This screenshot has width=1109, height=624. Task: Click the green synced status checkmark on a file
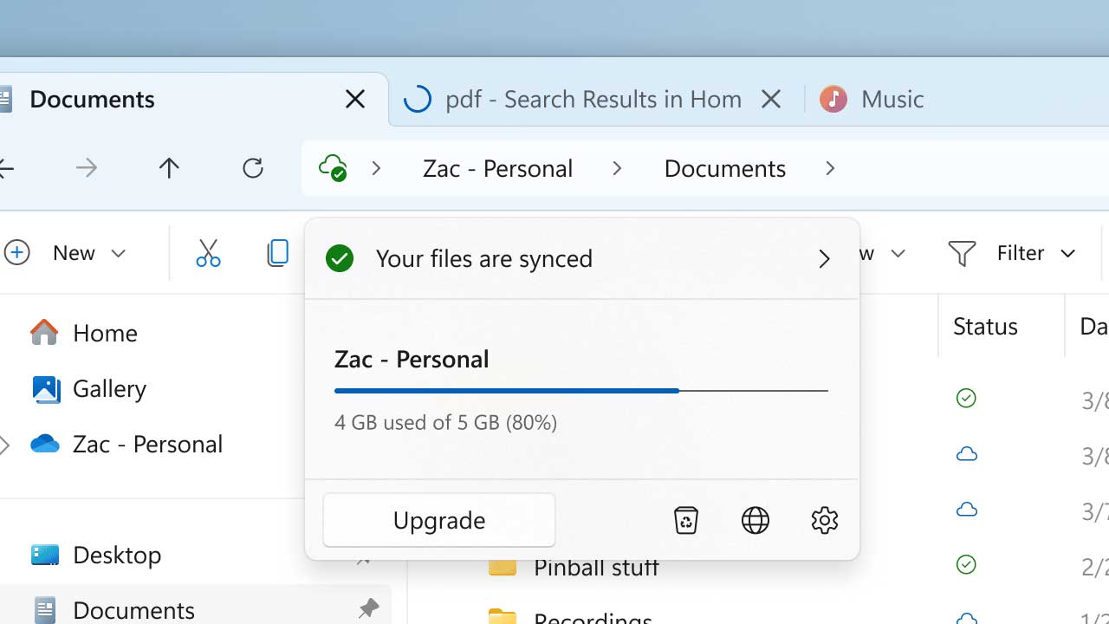pyautogui.click(x=966, y=398)
